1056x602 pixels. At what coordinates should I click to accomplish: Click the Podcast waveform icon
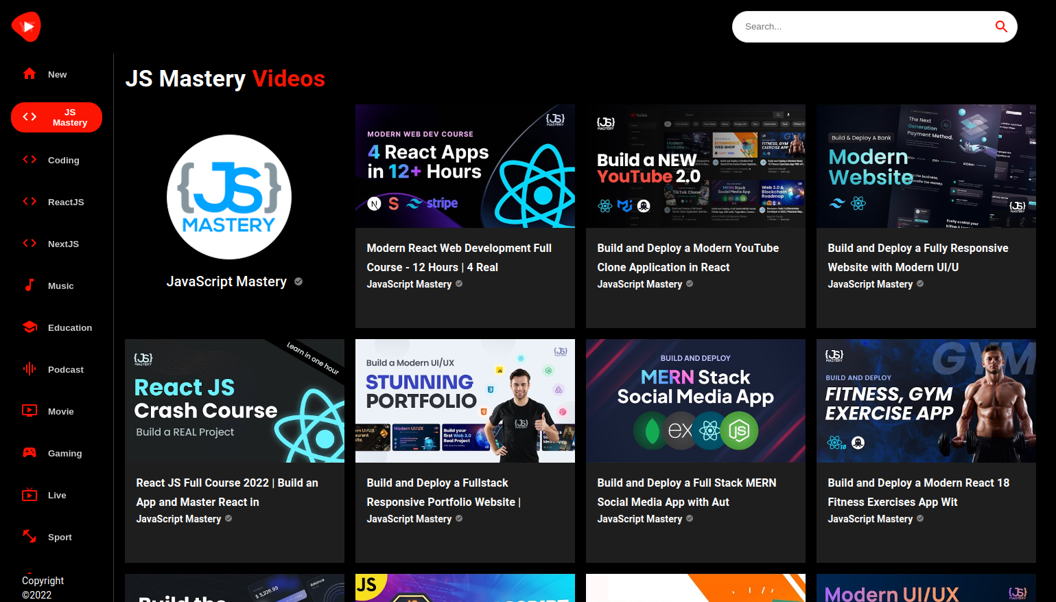(30, 369)
